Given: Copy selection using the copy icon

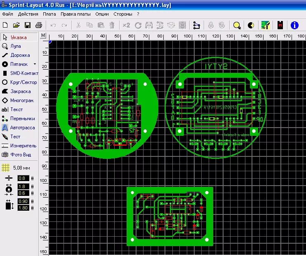Looking at the screenshot, I should pos(89,26).
